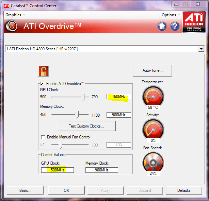Viewport: 209px width, 201px height.
Task: Open the Home page icon
Action: (x=162, y=26)
